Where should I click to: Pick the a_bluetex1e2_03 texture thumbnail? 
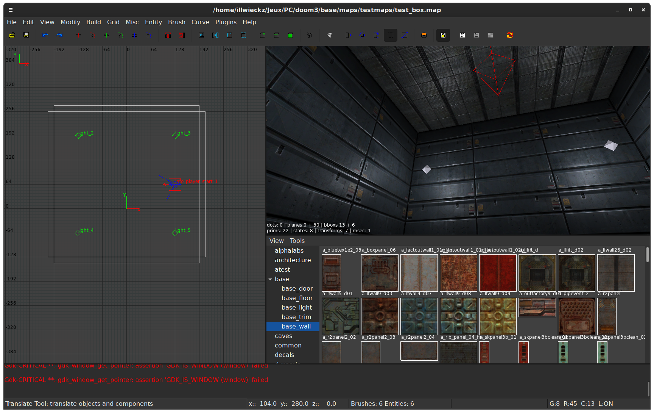tap(331, 273)
